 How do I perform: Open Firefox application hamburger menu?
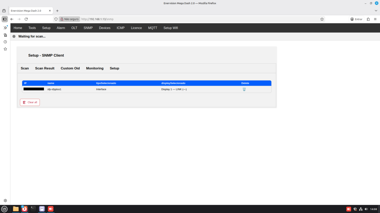point(375,19)
